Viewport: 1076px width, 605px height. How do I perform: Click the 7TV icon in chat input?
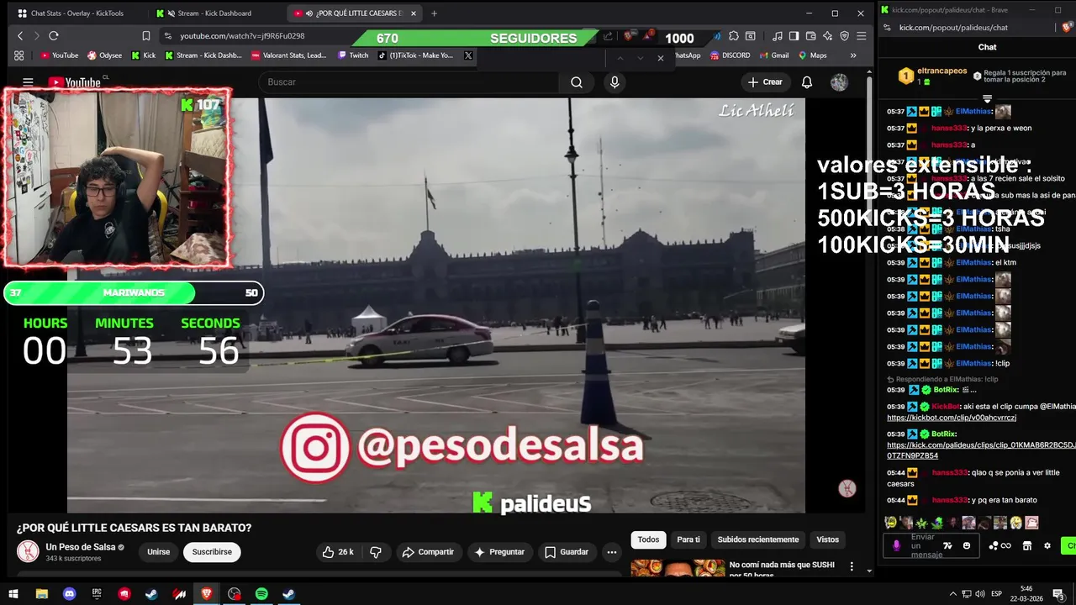947,545
